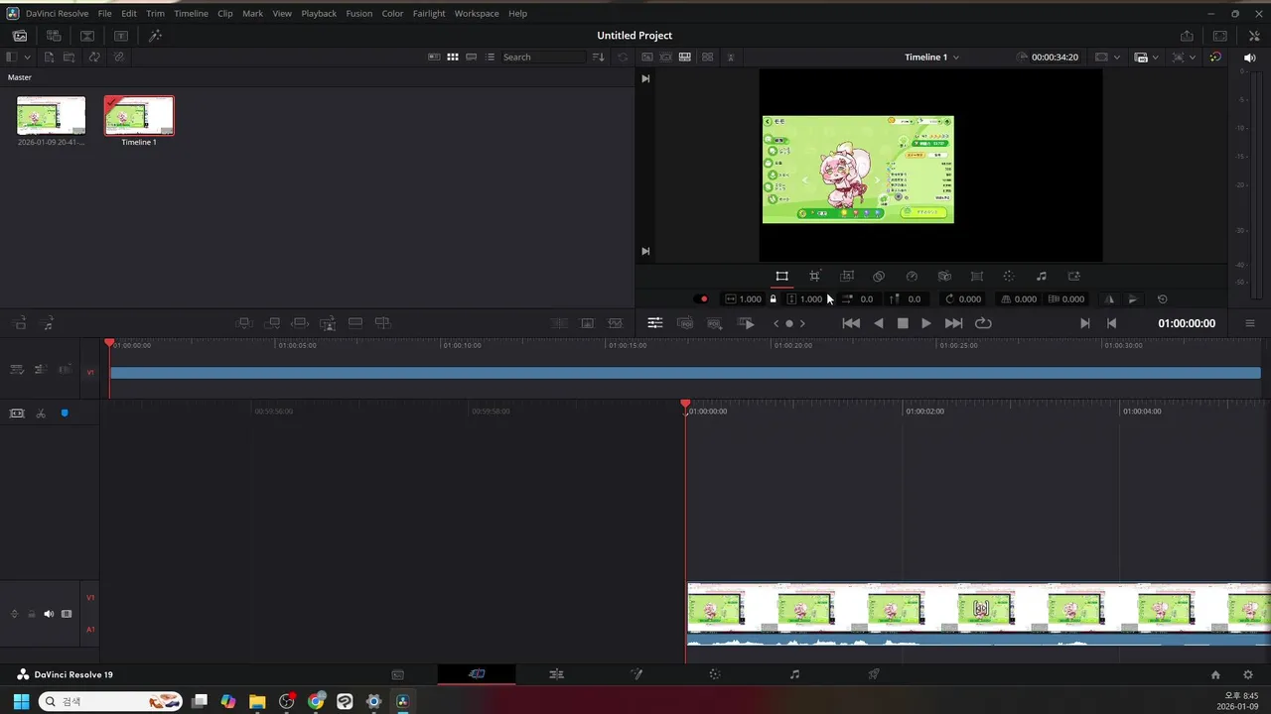
Task: Select the Transform tool in the viewer
Action: click(781, 277)
